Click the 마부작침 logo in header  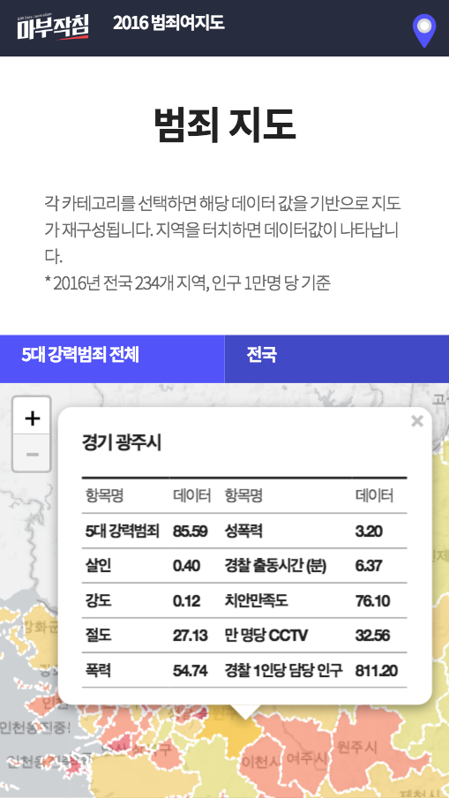pos(53,27)
